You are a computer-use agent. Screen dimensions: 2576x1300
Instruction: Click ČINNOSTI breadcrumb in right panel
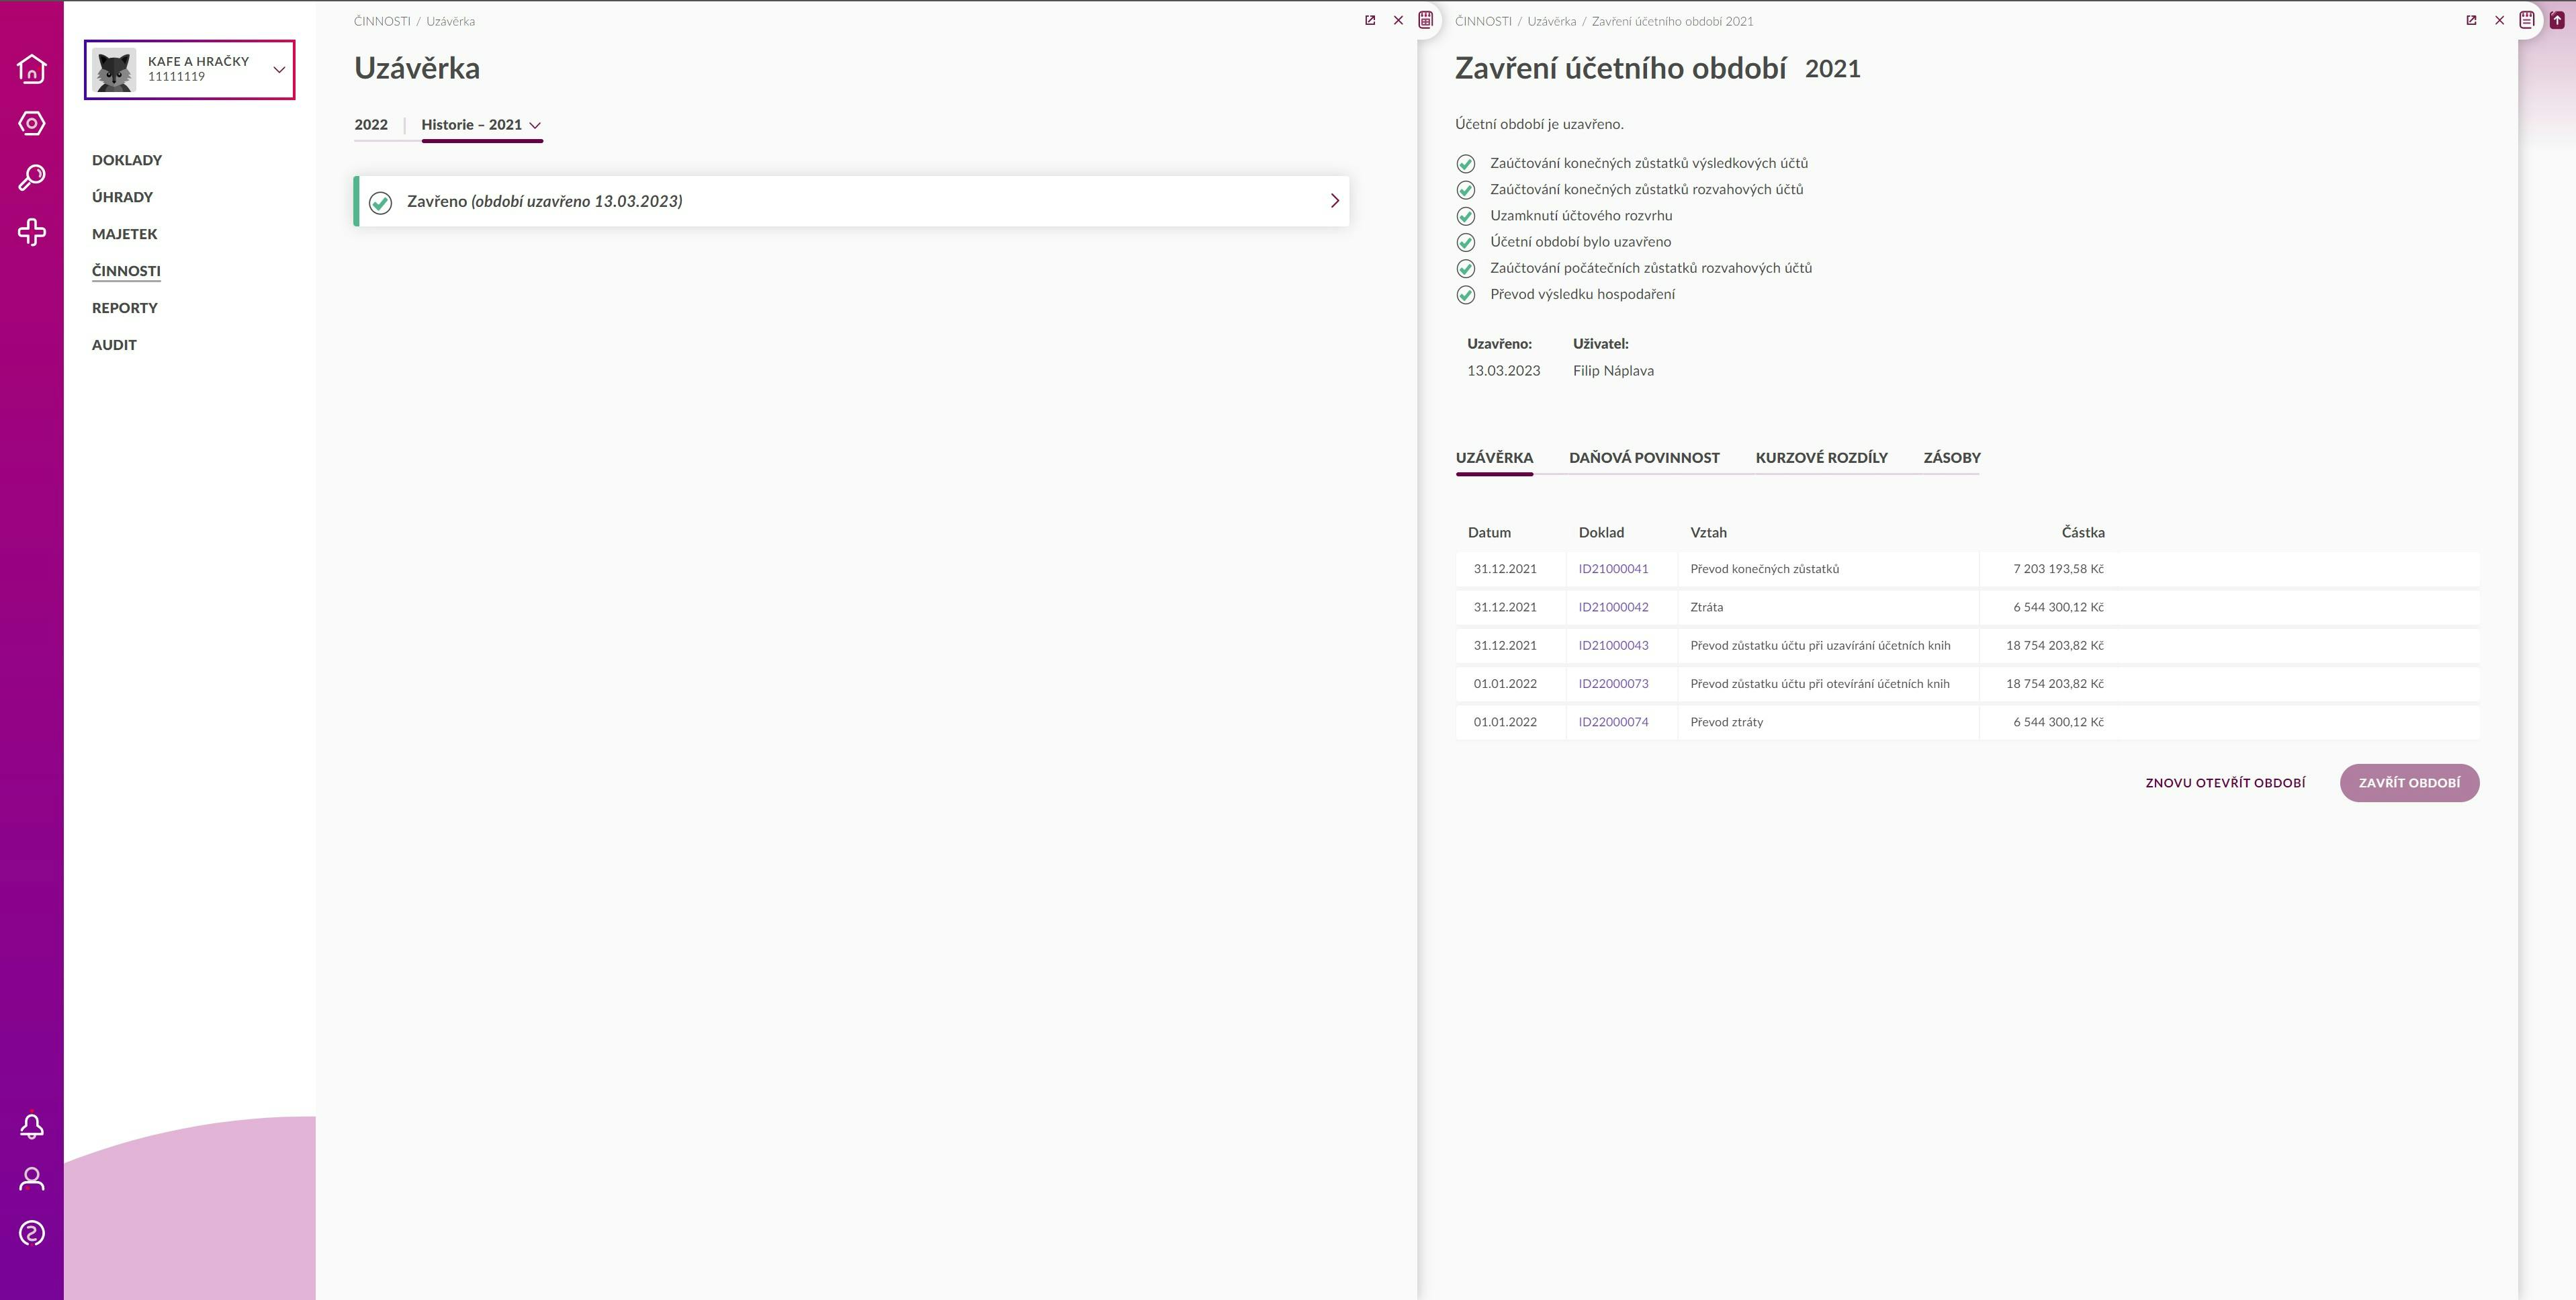pos(1483,21)
